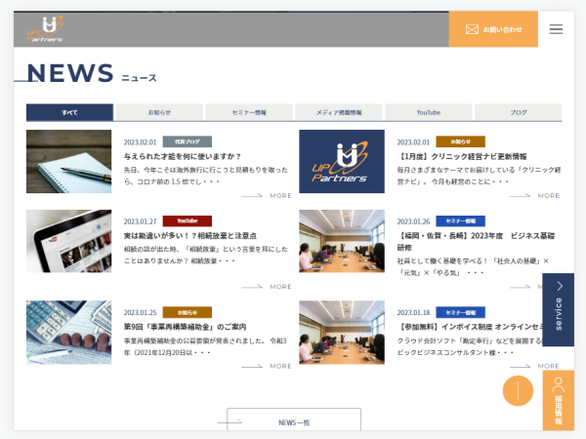Open the notebook and pen thumbnail
Viewport: 586px width, 439px height.
68,161
